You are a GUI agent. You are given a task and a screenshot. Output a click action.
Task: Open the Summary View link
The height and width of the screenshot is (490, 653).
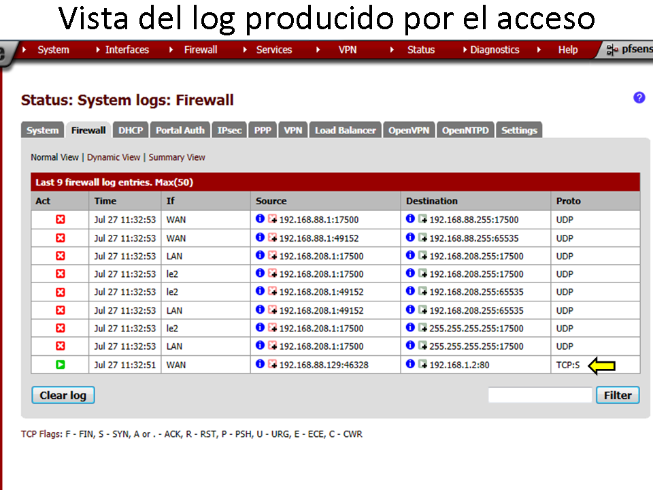click(x=177, y=157)
